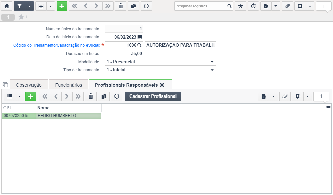Expand the filter dropdown arrow in top toolbar
Screen dimensions: 333x195
29,6
